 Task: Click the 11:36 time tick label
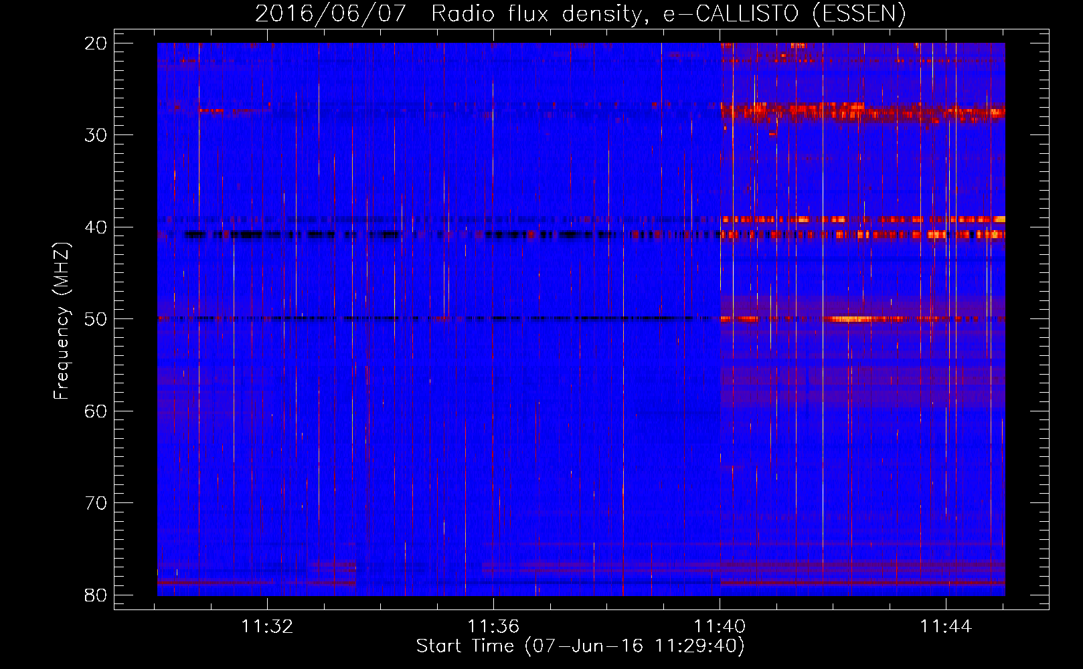(493, 627)
